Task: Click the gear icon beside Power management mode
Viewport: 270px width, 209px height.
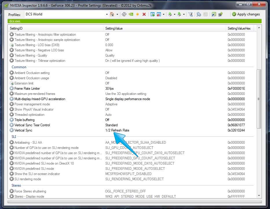Action: pos(12,104)
